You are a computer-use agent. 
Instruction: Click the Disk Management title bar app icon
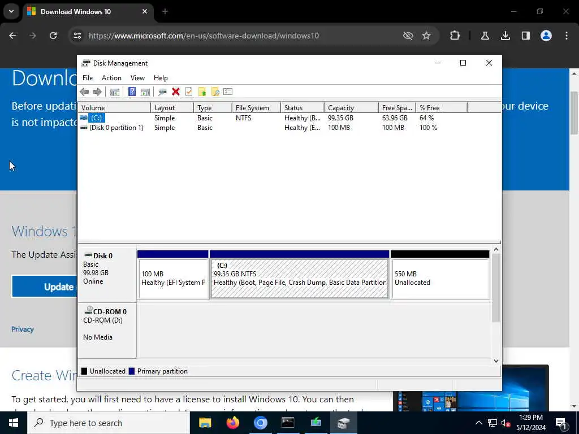(86, 63)
